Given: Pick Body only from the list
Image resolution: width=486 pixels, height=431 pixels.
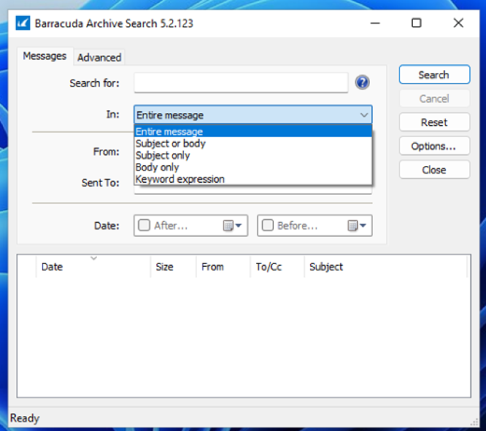Looking at the screenshot, I should pyautogui.click(x=253, y=168).
